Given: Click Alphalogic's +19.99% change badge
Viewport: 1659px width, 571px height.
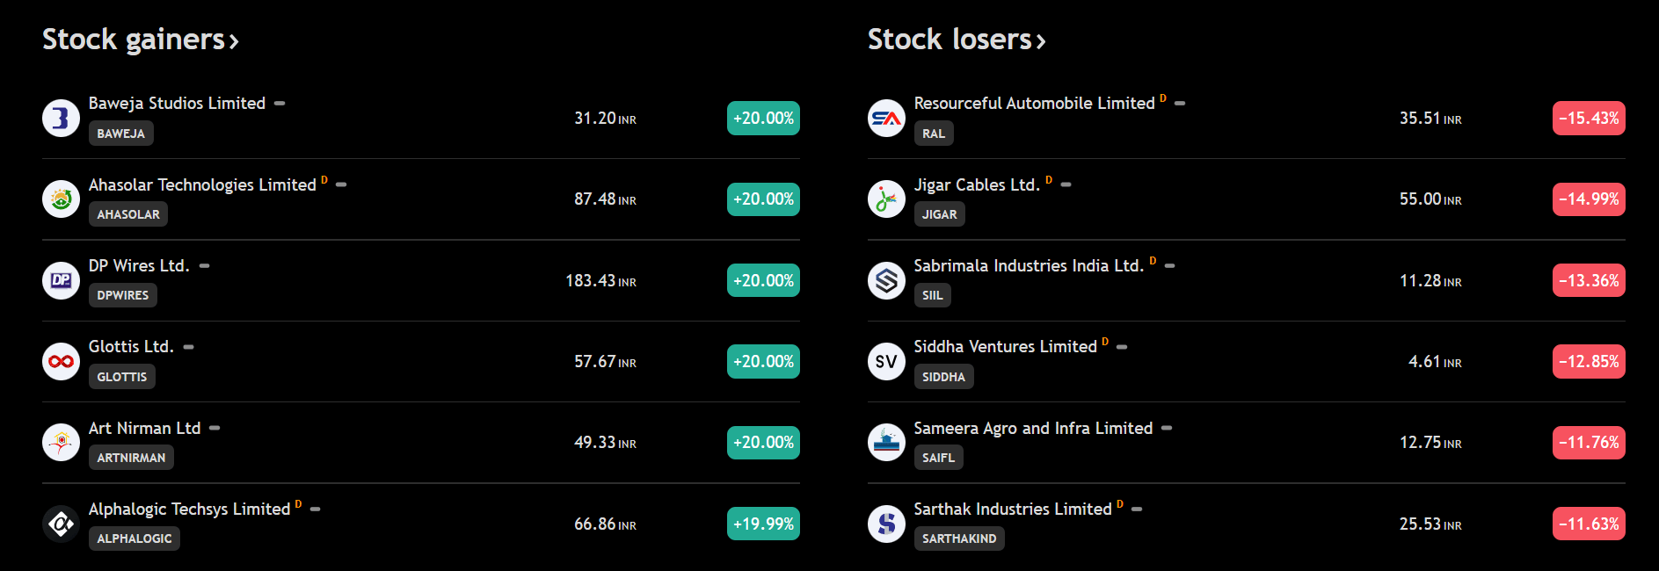Looking at the screenshot, I should tap(763, 524).
